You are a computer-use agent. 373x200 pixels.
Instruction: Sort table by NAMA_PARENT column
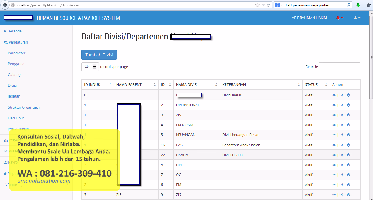point(136,85)
